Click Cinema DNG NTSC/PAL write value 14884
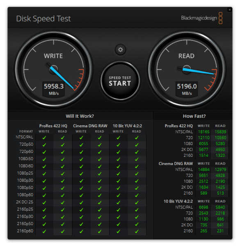Screen dimensions: 240x248 click(x=203, y=170)
